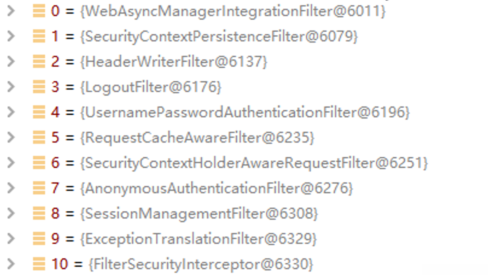
Task: Expand the WebAsyncManagerIntegrationFilter entry
Action: click(x=11, y=11)
